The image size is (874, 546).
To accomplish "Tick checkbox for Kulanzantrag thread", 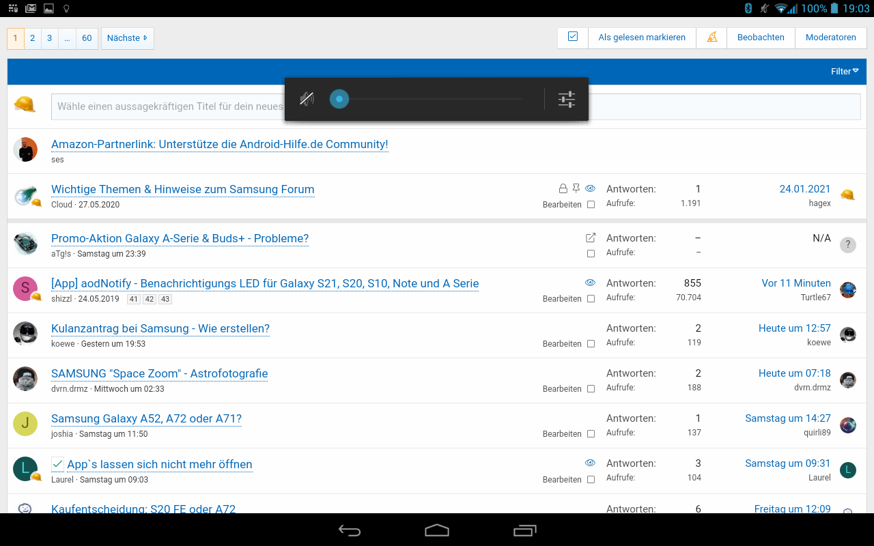I will pos(591,344).
